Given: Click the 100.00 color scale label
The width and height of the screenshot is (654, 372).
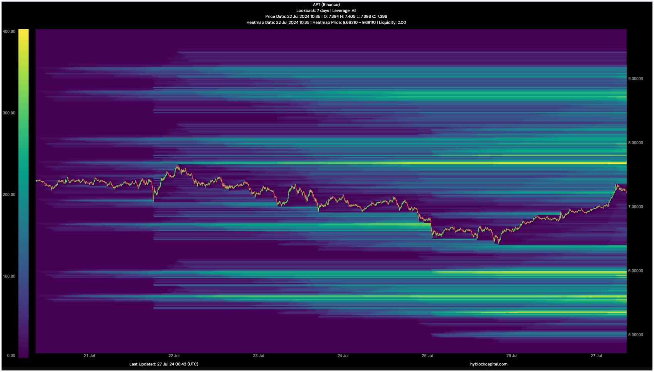Looking at the screenshot, I should coord(9,276).
